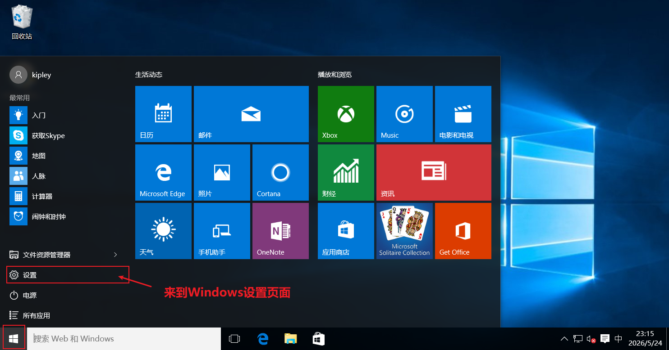Expand 文件资源管理器 jump list arrow
This screenshot has height=350, width=669.
point(115,255)
